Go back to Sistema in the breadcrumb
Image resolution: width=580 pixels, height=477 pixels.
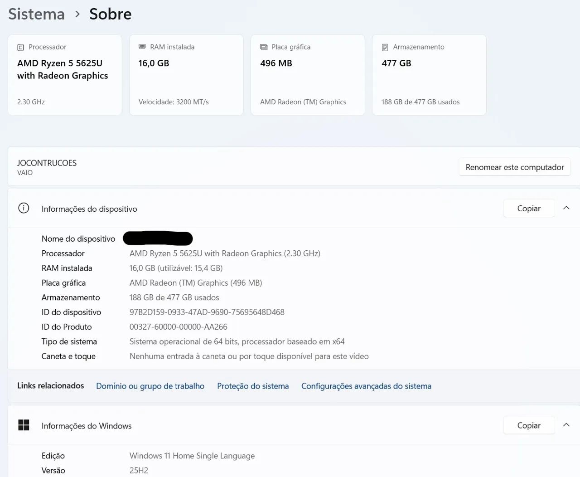37,14
